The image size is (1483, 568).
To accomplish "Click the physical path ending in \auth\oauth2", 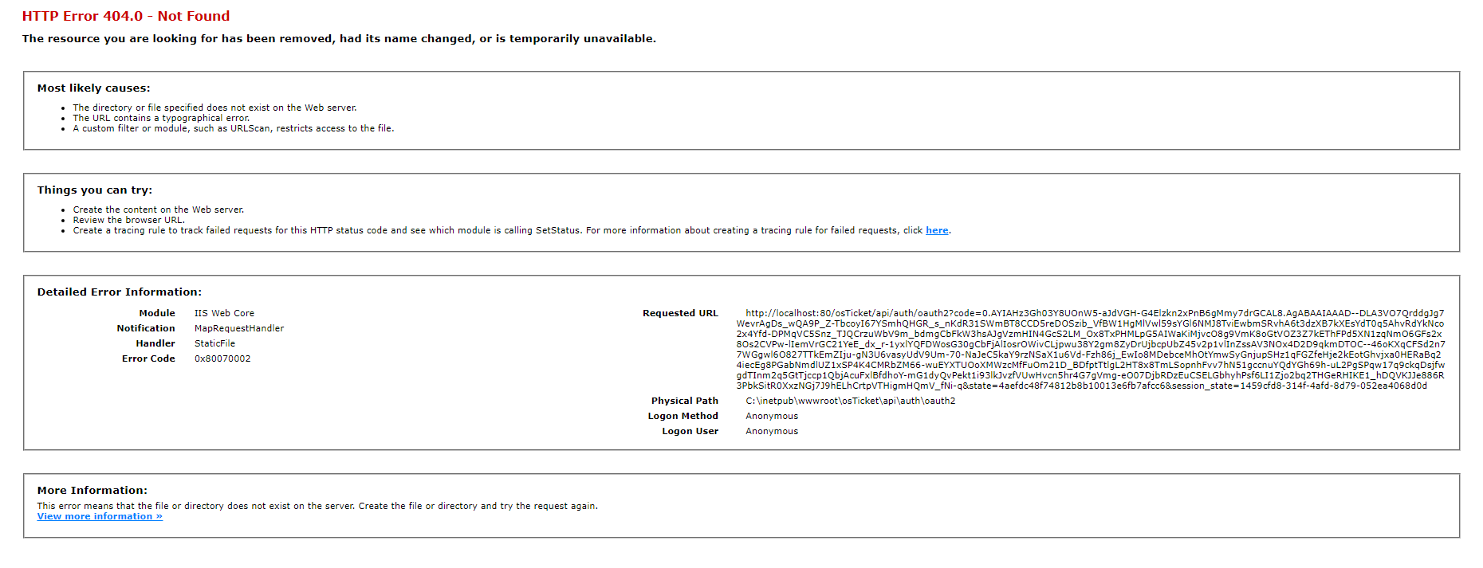I will 850,402.
